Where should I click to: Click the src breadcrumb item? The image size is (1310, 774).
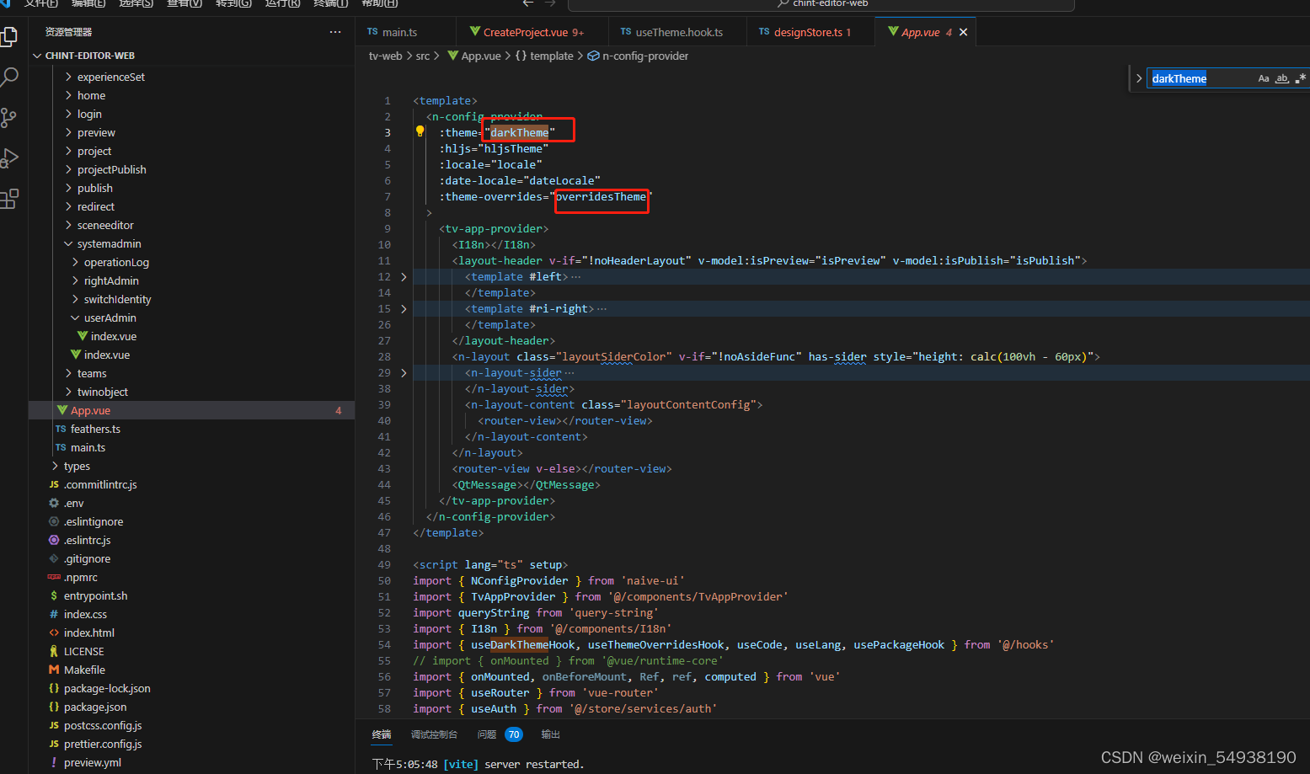tap(423, 56)
